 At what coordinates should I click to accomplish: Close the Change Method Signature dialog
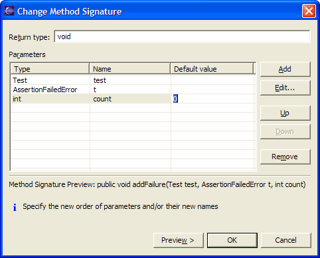pyautogui.click(x=309, y=11)
